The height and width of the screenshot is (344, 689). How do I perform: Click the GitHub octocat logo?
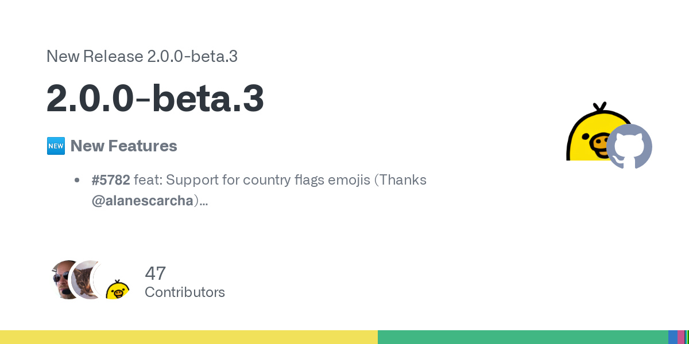click(629, 146)
